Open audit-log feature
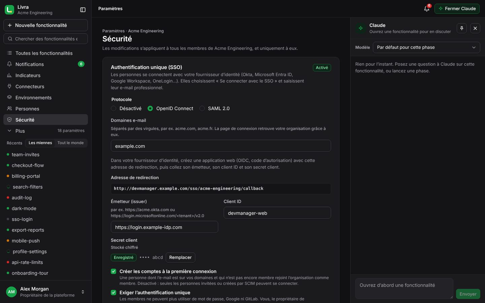The height and width of the screenshot is (303, 485). [45, 198]
